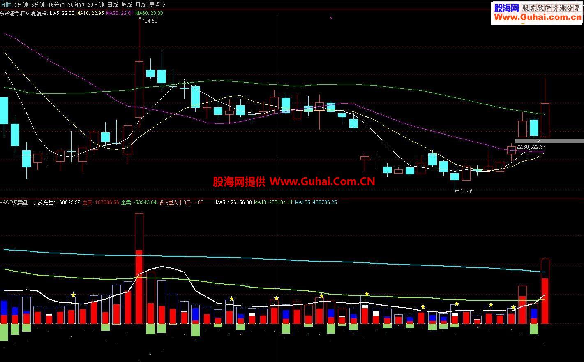Viewport: 584px width, 362px height.
Task: Switch to the 60分钟 period tab
Action: 96,5
